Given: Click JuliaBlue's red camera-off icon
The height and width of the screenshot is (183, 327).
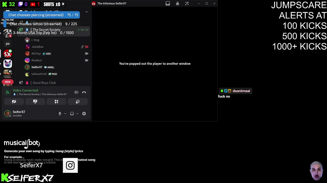Looking at the screenshot, I should pyautogui.click(x=87, y=47).
